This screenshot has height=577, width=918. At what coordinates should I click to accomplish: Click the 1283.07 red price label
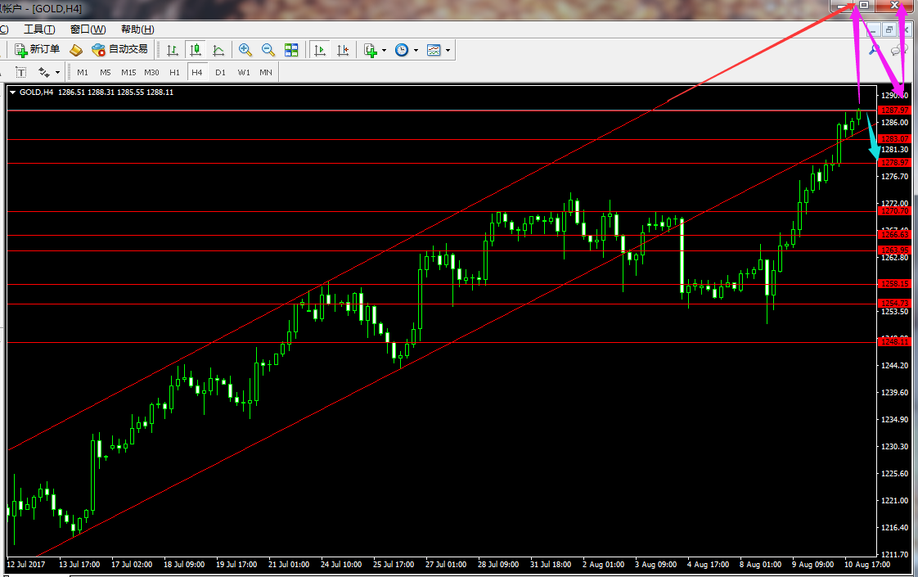pos(894,139)
